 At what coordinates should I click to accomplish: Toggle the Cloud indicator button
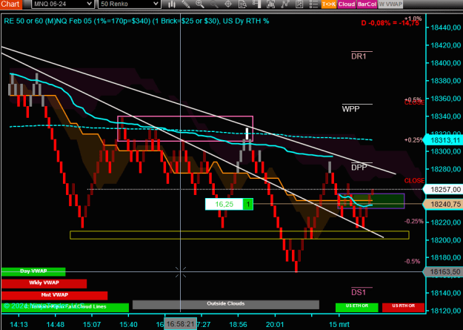click(x=347, y=4)
